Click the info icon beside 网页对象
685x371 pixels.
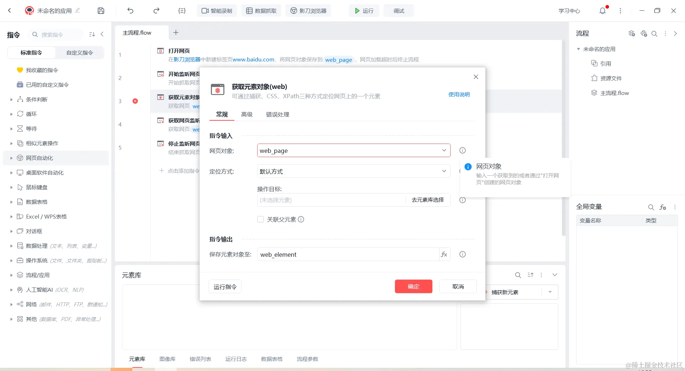pos(462,150)
